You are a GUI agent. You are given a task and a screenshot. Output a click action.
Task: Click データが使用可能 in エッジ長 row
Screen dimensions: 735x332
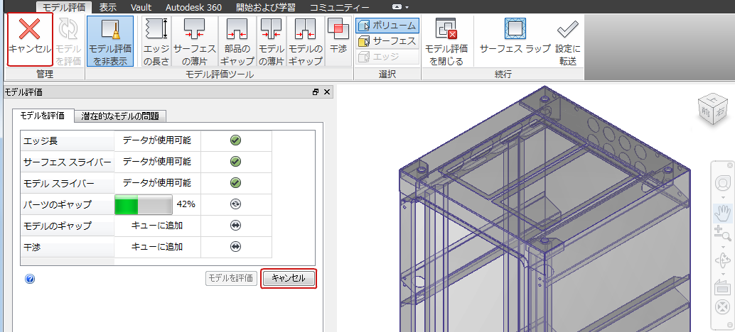(x=157, y=140)
